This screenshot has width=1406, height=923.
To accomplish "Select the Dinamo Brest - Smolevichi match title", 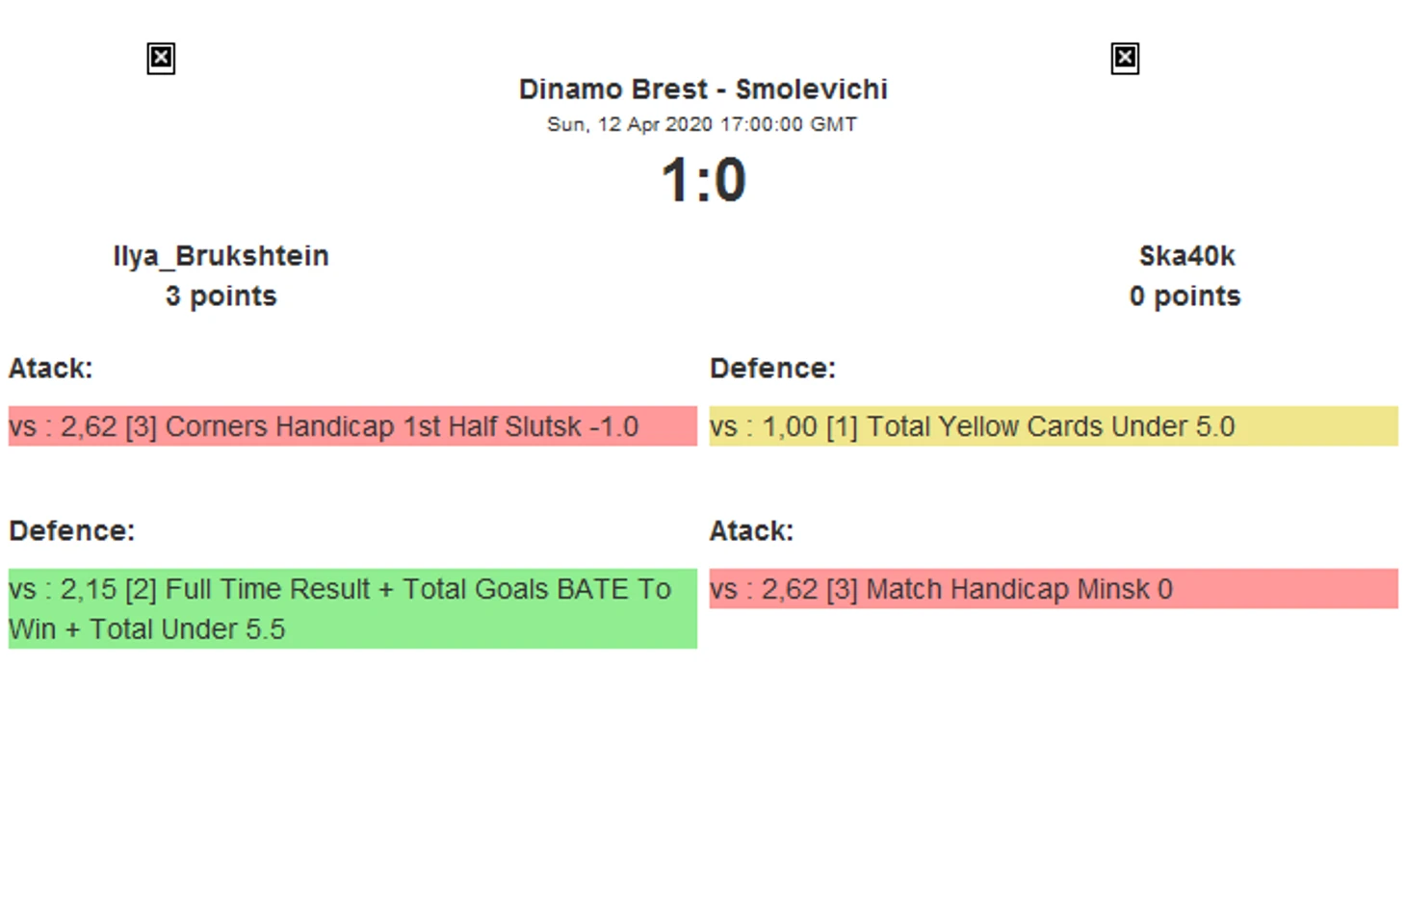I will pyautogui.click(x=703, y=90).
